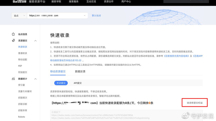Collapse the 资源提交 section chevron
Viewport: 216px width, 121px height.
[x=35, y=41]
